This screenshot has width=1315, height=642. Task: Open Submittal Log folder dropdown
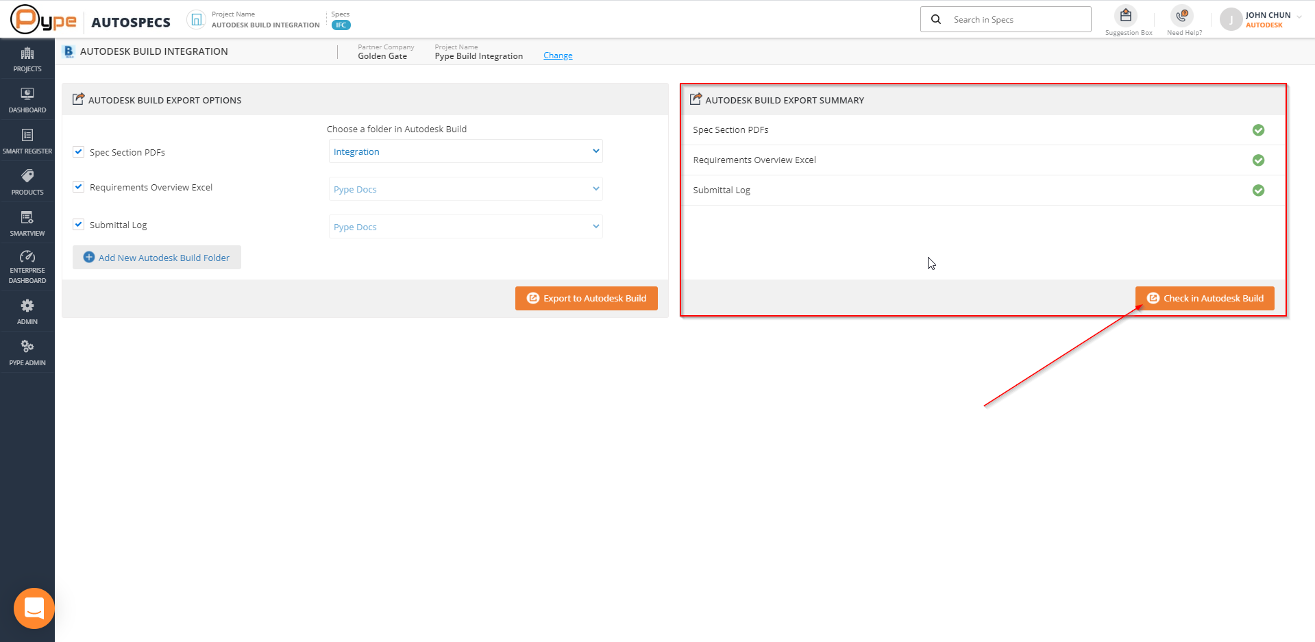pos(466,227)
